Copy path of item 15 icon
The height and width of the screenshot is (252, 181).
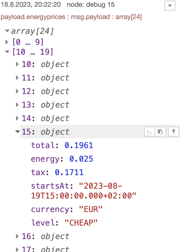149,132
